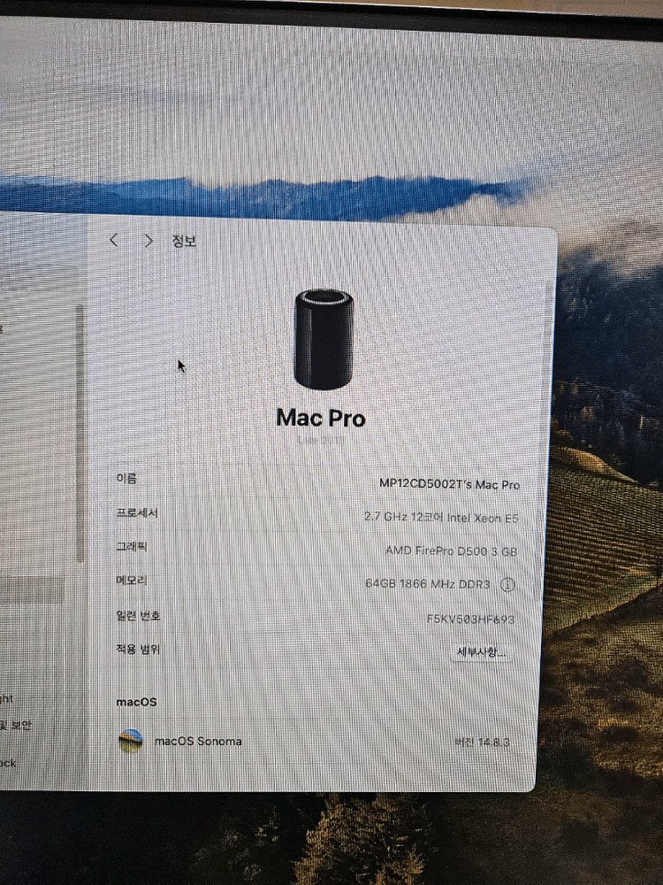This screenshot has width=663, height=885.
Task: Click the 일련 번호 row label
Action: pos(138,615)
